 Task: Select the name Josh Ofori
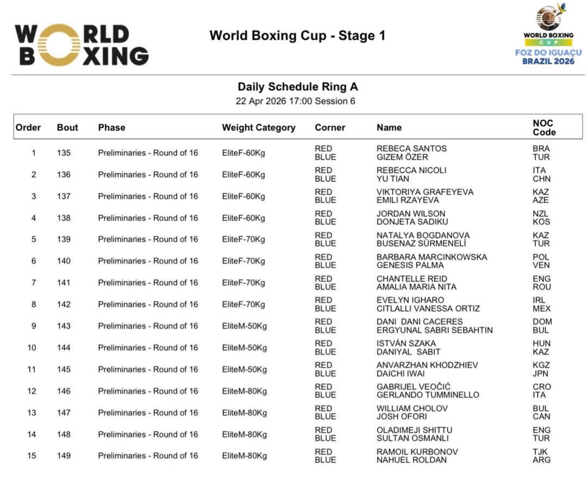point(402,417)
